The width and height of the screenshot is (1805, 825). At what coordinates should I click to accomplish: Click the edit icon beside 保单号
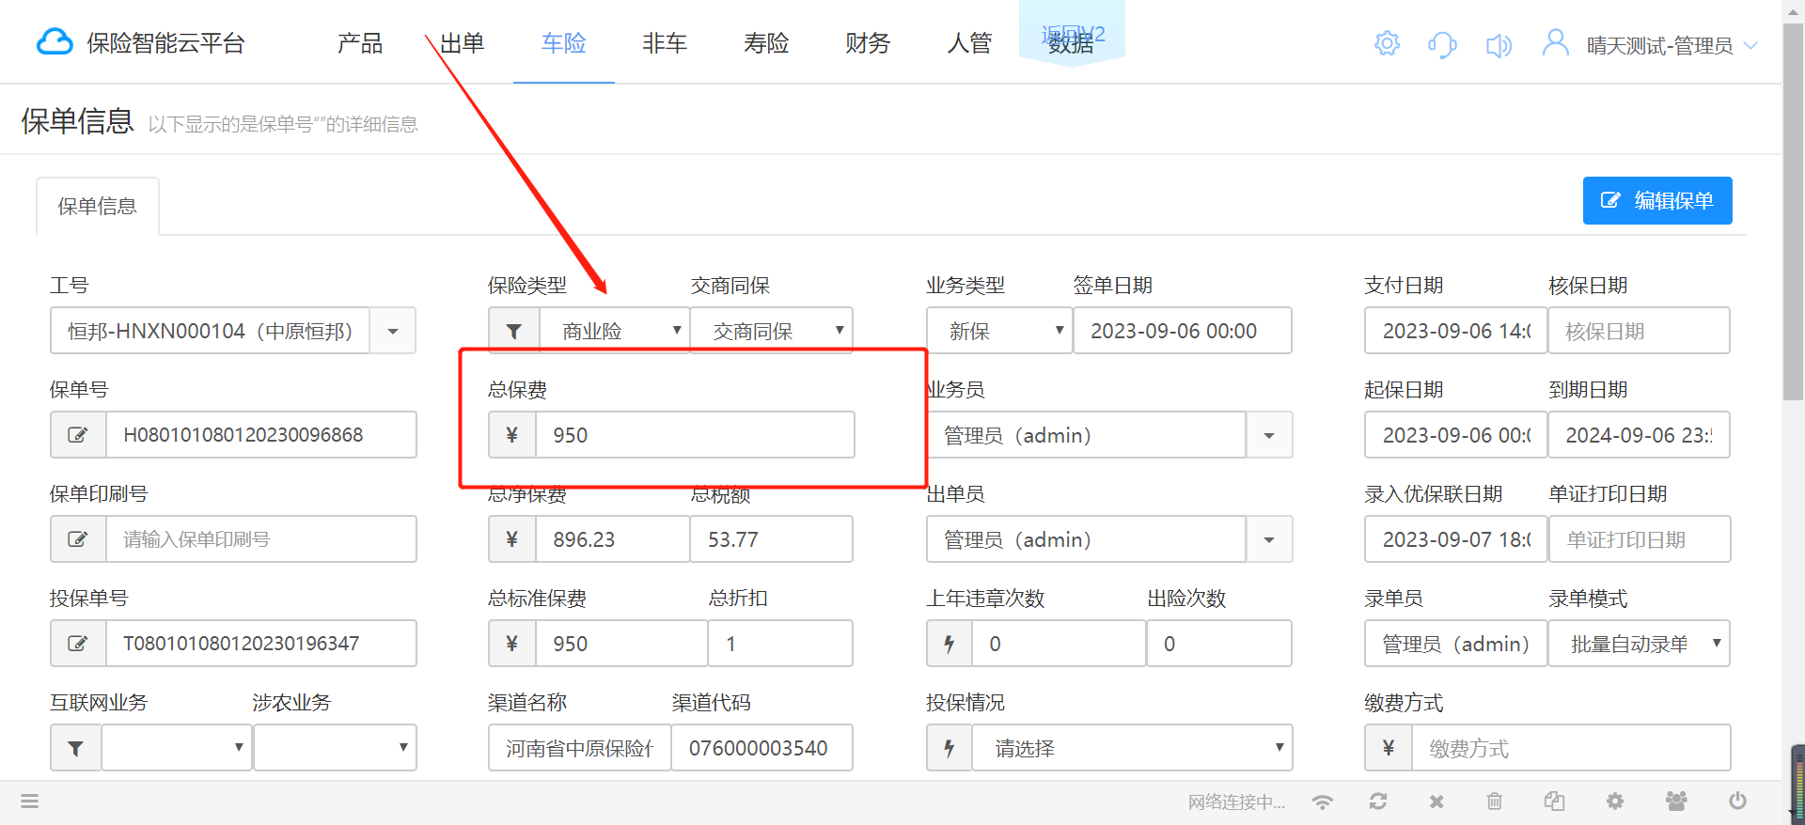coord(78,435)
